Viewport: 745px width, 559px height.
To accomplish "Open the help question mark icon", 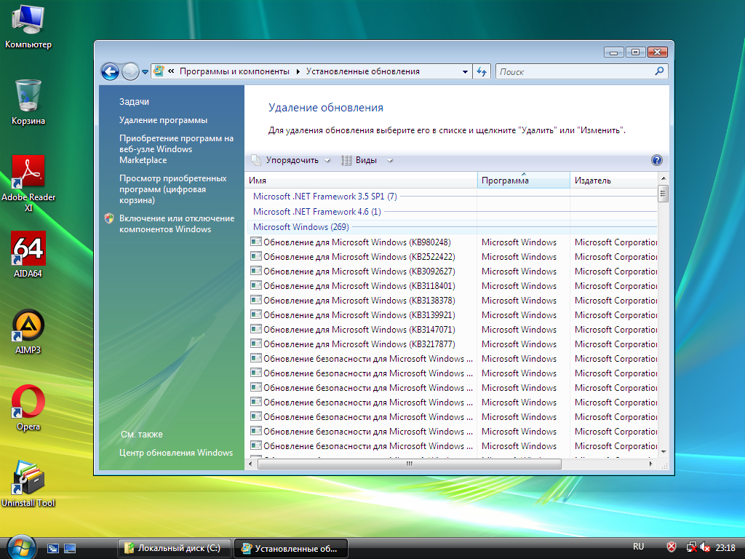I will [x=656, y=160].
